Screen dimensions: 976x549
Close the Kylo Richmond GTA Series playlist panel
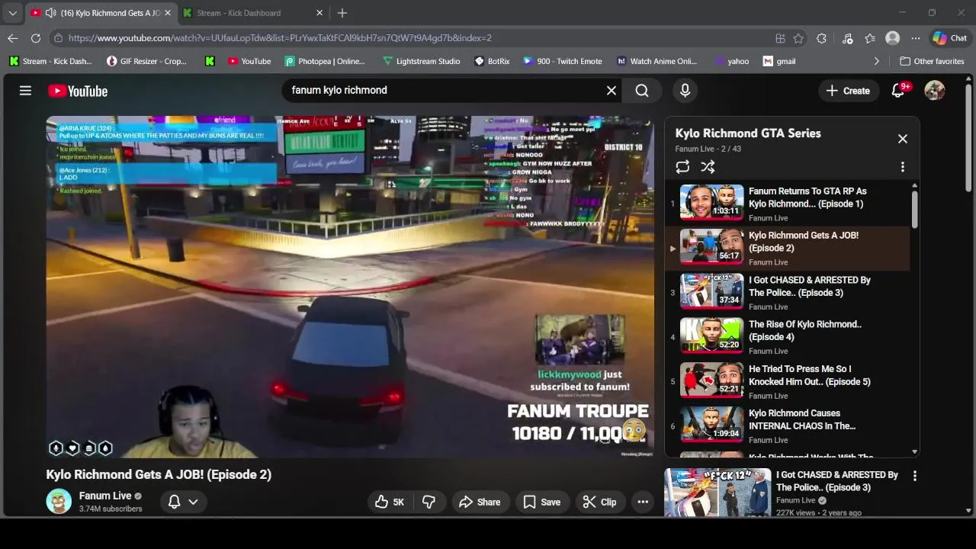click(903, 139)
